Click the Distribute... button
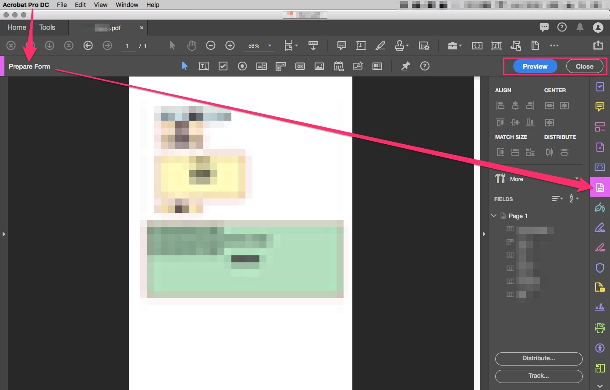The height and width of the screenshot is (390, 610). (539, 359)
